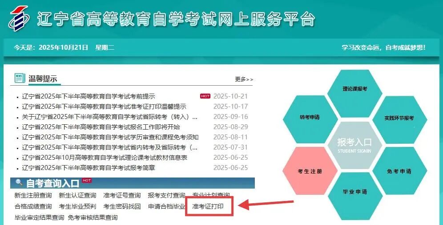Click the newspaper icon beside 温馨提示
The height and width of the screenshot is (225, 443).
pos(20,78)
